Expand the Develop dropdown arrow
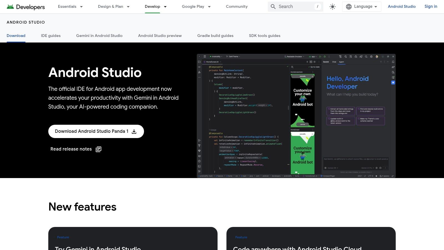 coord(165,7)
